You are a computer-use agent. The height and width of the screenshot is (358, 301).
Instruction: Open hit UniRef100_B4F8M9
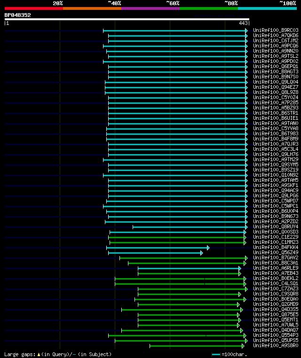pos(276,139)
